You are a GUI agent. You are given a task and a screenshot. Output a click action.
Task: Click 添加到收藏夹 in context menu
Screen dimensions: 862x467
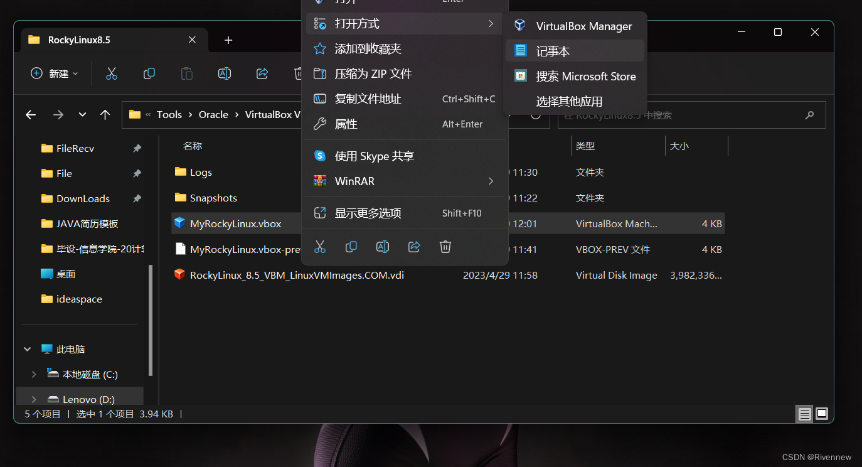click(405, 48)
